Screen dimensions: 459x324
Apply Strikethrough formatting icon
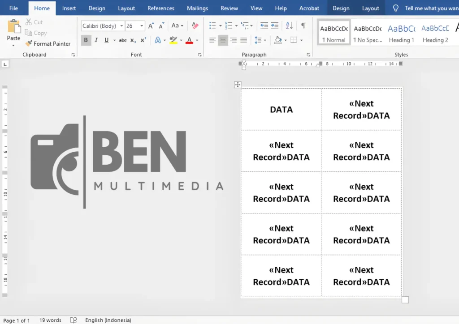point(123,40)
